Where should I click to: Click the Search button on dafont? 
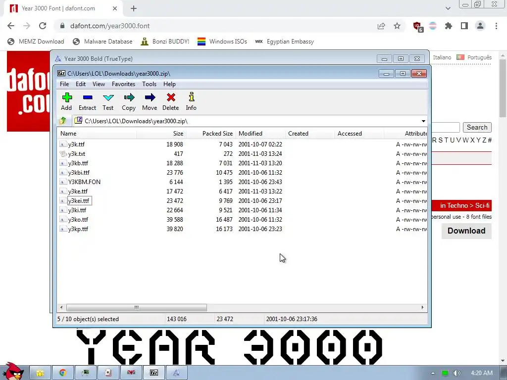tap(477, 127)
